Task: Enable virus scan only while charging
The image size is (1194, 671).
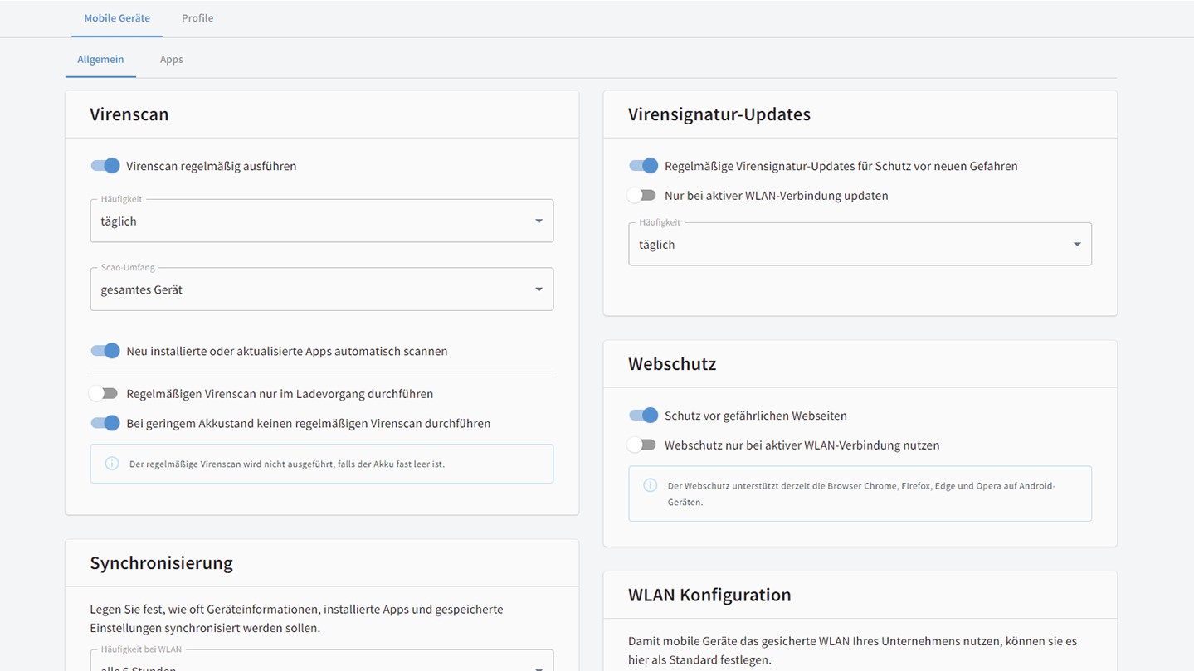Action: pyautogui.click(x=105, y=394)
